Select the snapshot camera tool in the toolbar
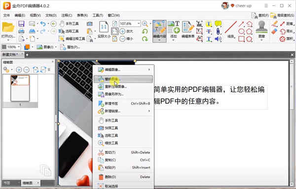 click(90, 24)
